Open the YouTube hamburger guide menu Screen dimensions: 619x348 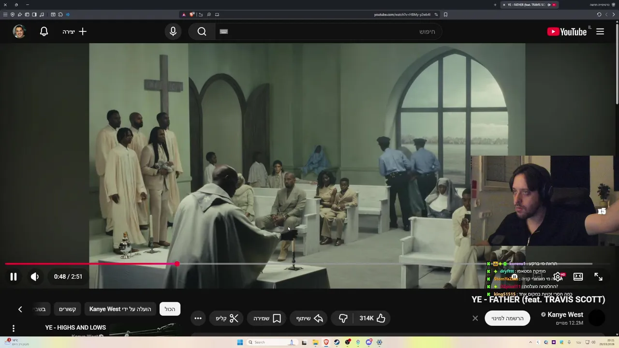[600, 31]
